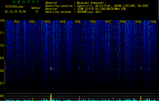Click the red meteor echo near 1535
159x101 pixels.
click(79, 67)
